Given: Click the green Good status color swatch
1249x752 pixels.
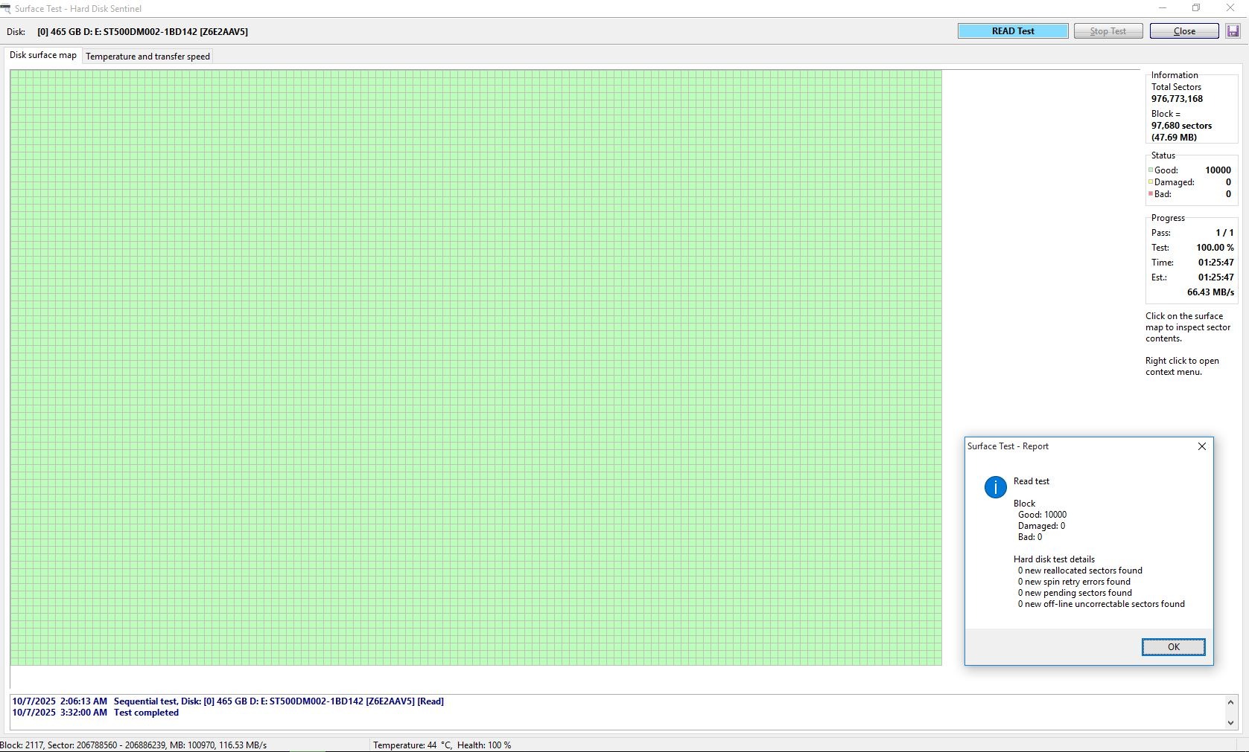Looking at the screenshot, I should pyautogui.click(x=1151, y=170).
